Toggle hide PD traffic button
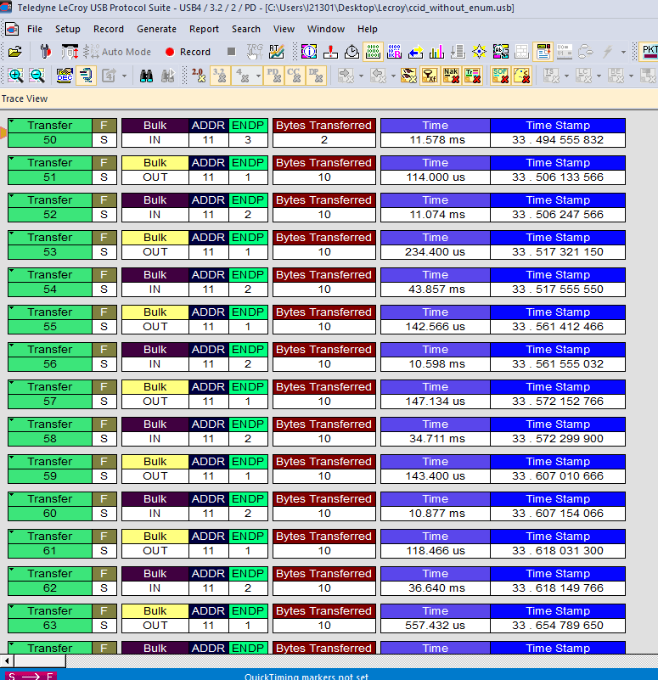The height and width of the screenshot is (680, 658). (x=273, y=76)
